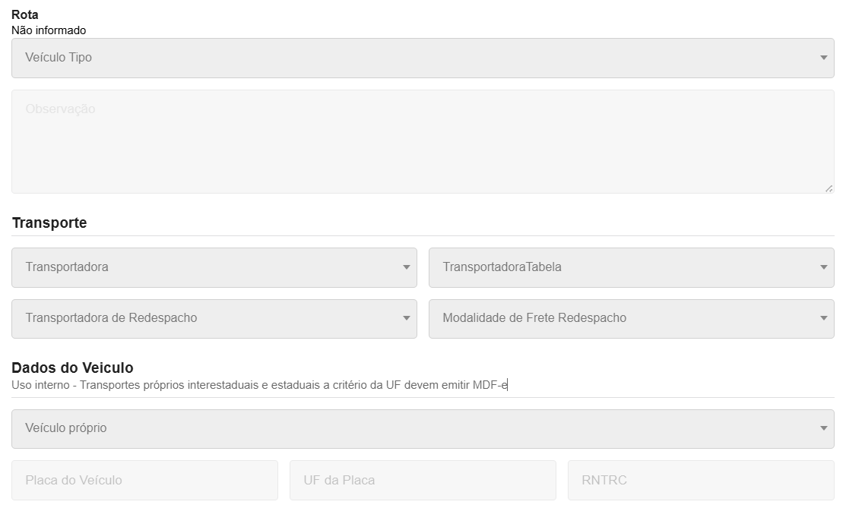Click the Rota label text
The height and width of the screenshot is (508, 846).
point(25,14)
